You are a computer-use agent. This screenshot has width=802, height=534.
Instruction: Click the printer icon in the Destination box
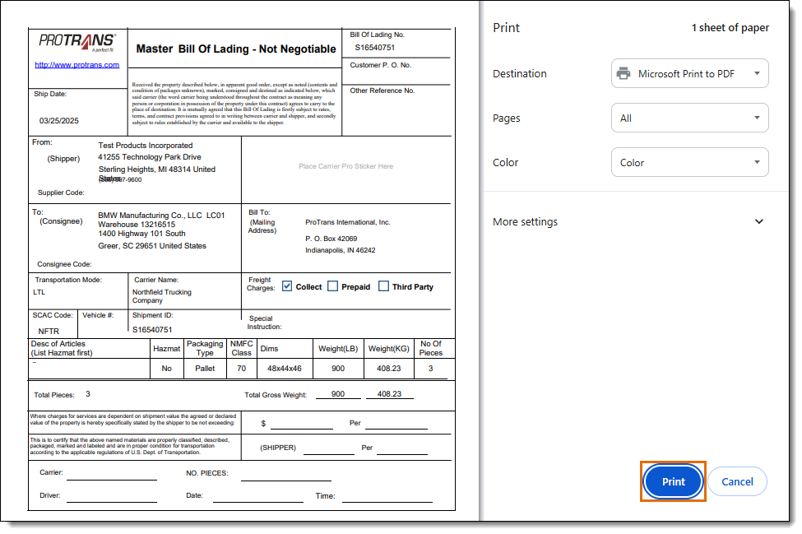pyautogui.click(x=624, y=74)
